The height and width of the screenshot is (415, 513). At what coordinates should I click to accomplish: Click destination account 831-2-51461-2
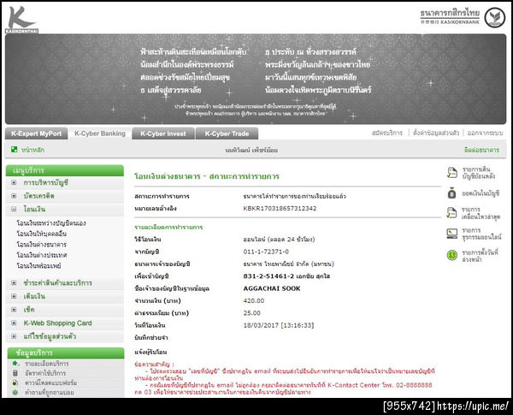(x=268, y=276)
